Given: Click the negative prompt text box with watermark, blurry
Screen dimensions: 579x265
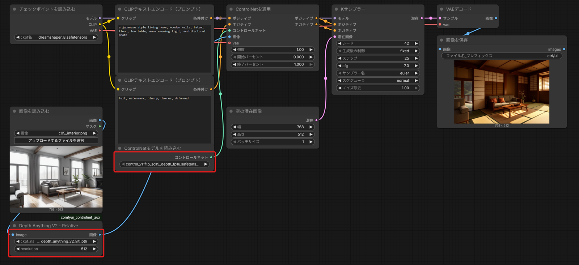Looking at the screenshot, I should tap(165, 119).
